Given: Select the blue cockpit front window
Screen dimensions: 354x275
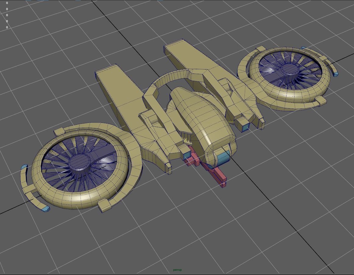Looking at the screenshot, I should click(223, 158).
